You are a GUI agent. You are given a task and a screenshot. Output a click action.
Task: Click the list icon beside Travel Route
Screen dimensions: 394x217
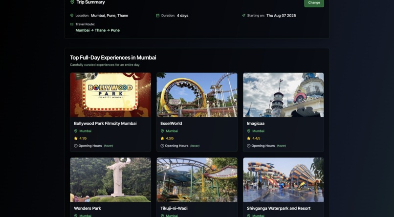coord(72,24)
